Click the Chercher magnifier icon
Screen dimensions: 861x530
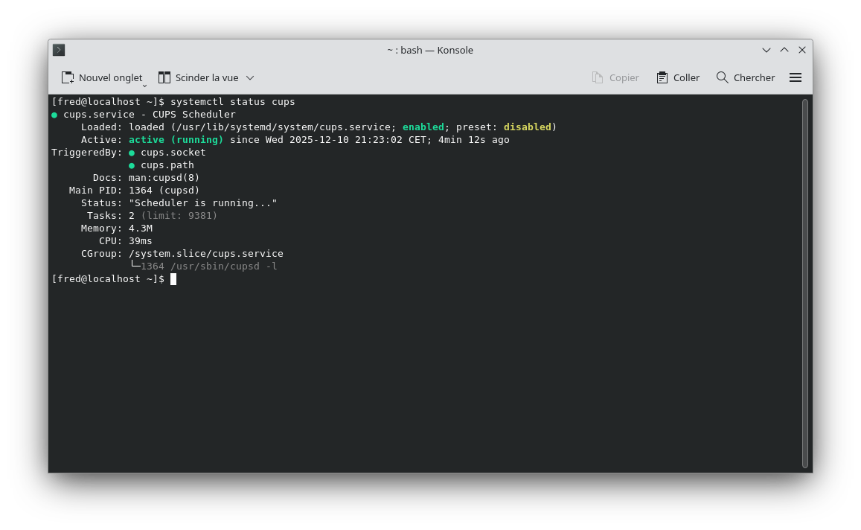point(721,77)
